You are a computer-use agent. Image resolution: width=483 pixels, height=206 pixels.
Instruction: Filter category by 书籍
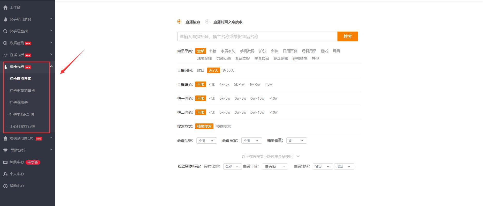[213, 51]
